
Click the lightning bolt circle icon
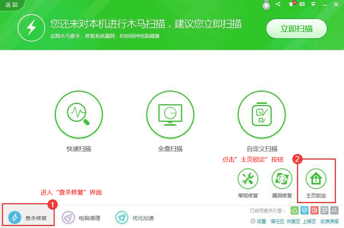[31, 28]
